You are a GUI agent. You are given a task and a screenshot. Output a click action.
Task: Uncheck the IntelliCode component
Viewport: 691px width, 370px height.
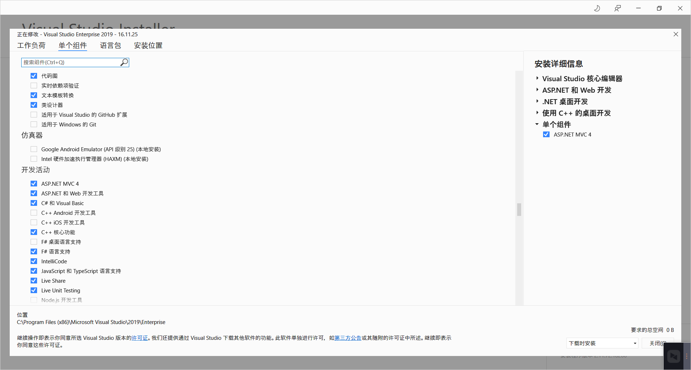pyautogui.click(x=34, y=261)
